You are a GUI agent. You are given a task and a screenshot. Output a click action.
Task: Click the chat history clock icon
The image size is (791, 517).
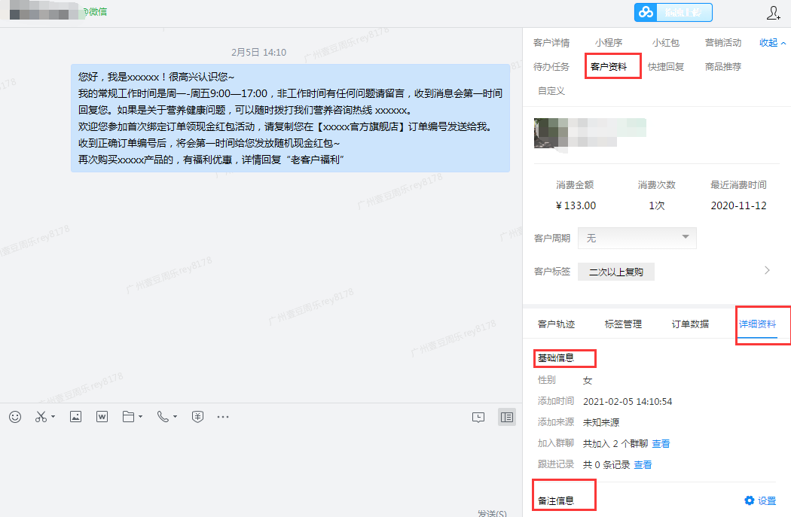point(478,417)
